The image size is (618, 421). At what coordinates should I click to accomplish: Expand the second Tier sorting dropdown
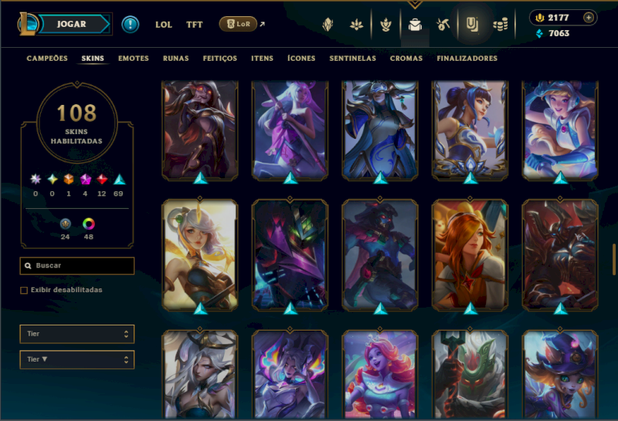(76, 359)
